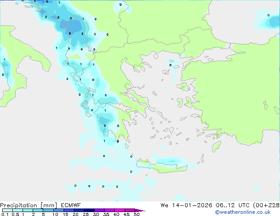Click the 25–30 mm navy legend swatch
This screenshot has width=280, height=216.
[x=89, y=210]
